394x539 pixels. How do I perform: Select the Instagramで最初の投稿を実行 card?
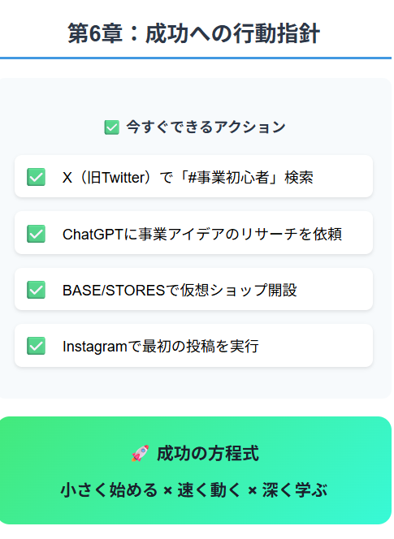click(x=193, y=346)
